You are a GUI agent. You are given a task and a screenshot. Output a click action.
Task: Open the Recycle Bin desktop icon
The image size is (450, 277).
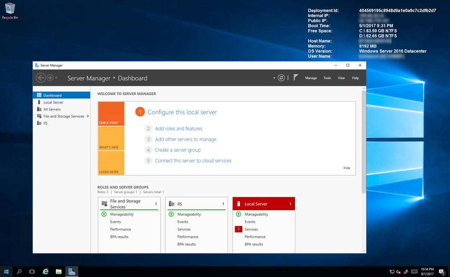tap(10, 11)
